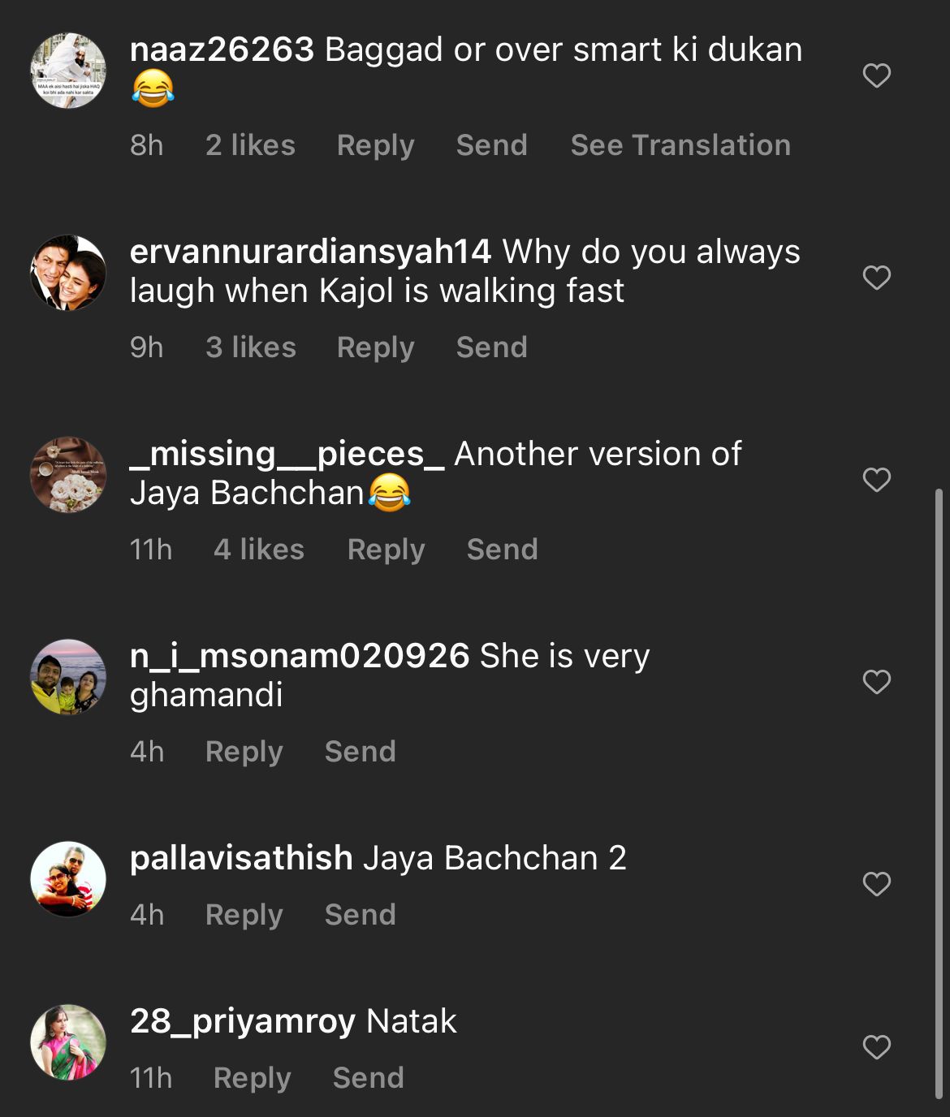Viewport: 950px width, 1117px height.
Task: View _missing__pieces_ avatar
Action: pos(68,475)
